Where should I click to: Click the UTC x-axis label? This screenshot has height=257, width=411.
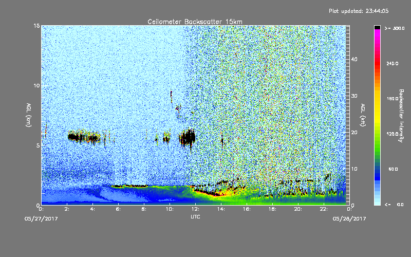195,216
